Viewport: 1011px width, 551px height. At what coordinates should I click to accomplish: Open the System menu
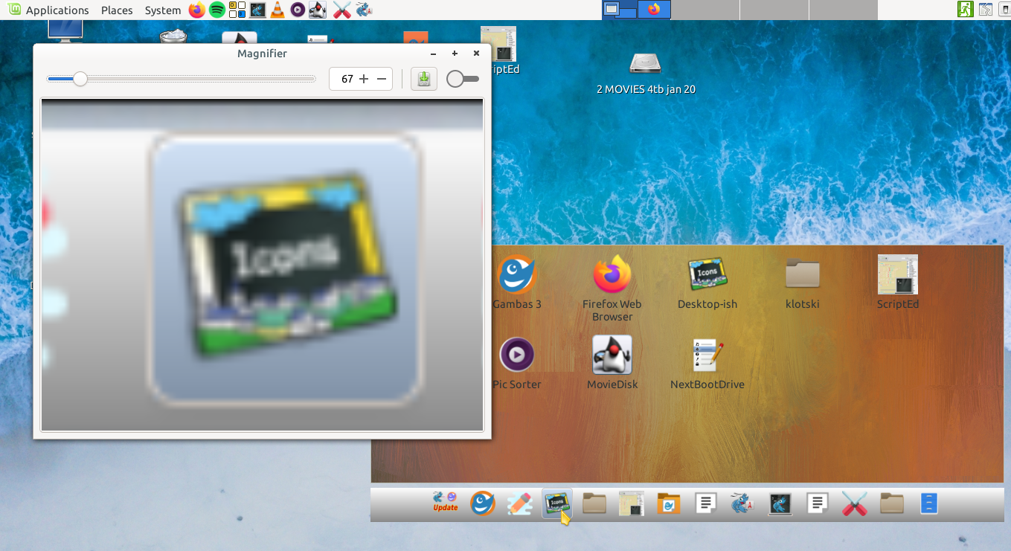click(x=162, y=10)
